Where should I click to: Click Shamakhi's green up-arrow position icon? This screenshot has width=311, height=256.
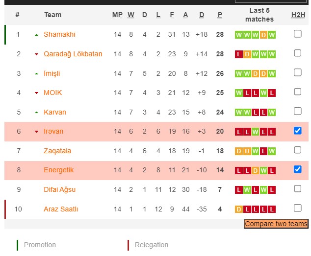36,35
